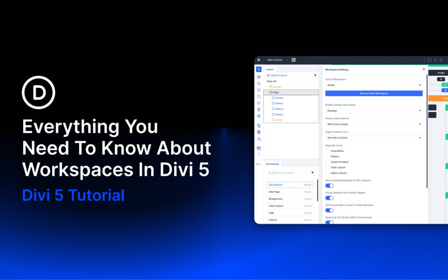This screenshot has width=448, height=280.
Task: Click the Workspace Settings scrollbar
Action: (x=427, y=131)
